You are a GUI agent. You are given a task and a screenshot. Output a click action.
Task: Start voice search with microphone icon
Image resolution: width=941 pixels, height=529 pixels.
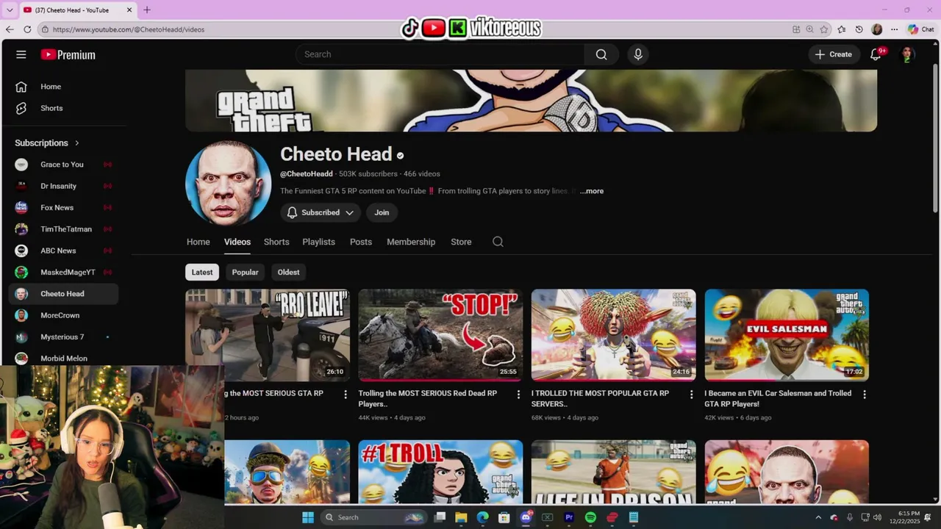pyautogui.click(x=638, y=54)
